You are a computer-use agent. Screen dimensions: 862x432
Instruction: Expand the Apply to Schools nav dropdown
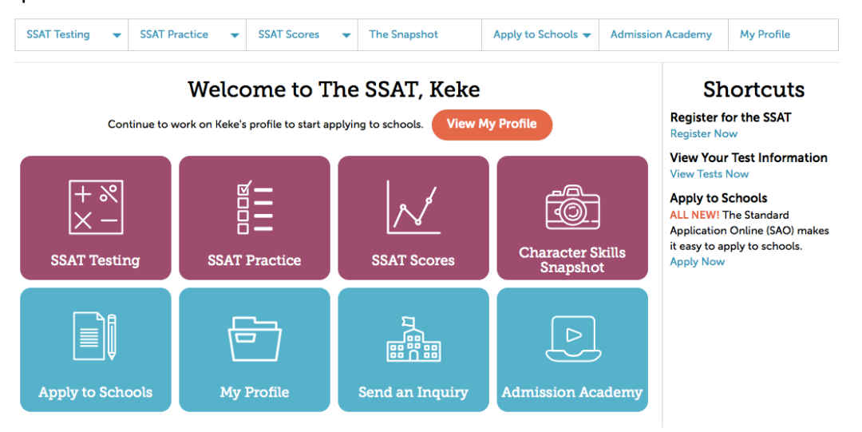587,36
